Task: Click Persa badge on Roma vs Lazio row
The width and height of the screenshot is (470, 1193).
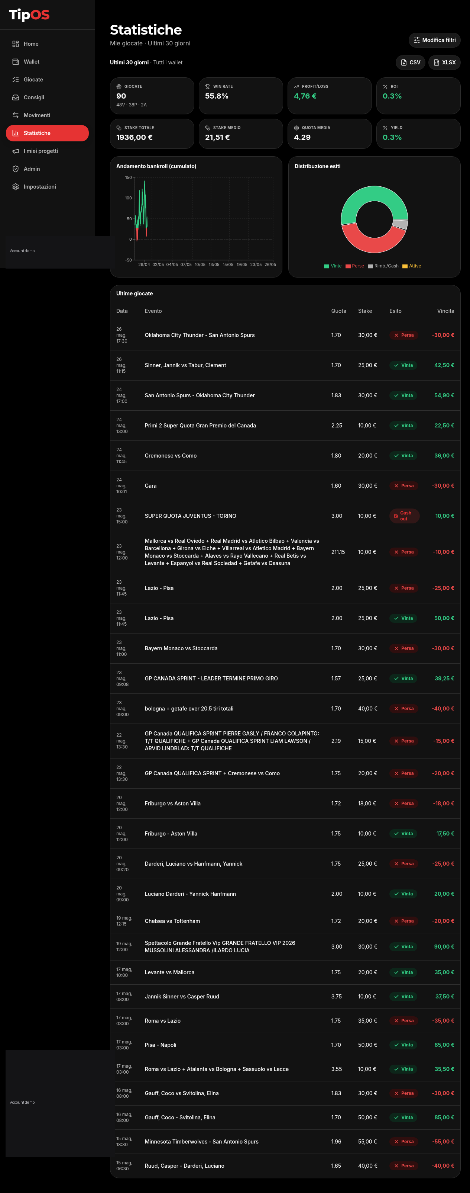Action: pyautogui.click(x=403, y=1021)
